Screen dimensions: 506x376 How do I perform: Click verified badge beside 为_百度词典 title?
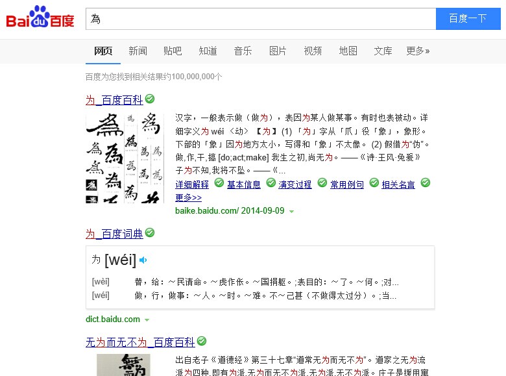pyautogui.click(x=150, y=232)
